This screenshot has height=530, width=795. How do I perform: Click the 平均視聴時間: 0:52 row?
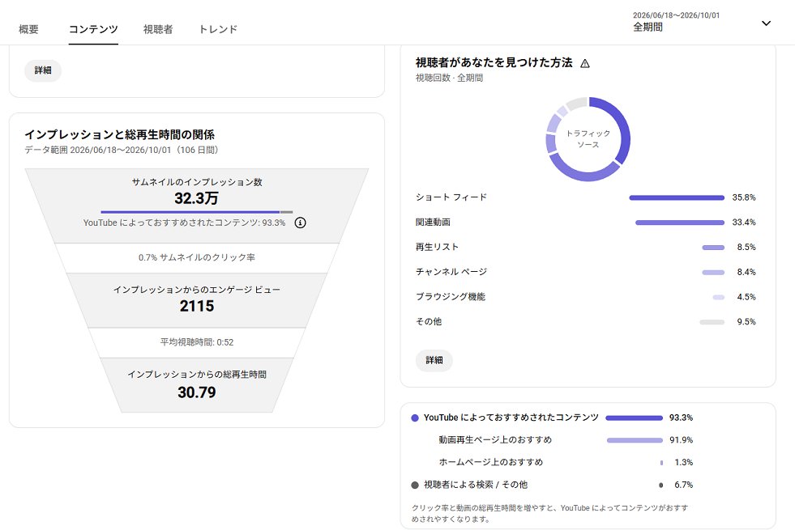197,342
